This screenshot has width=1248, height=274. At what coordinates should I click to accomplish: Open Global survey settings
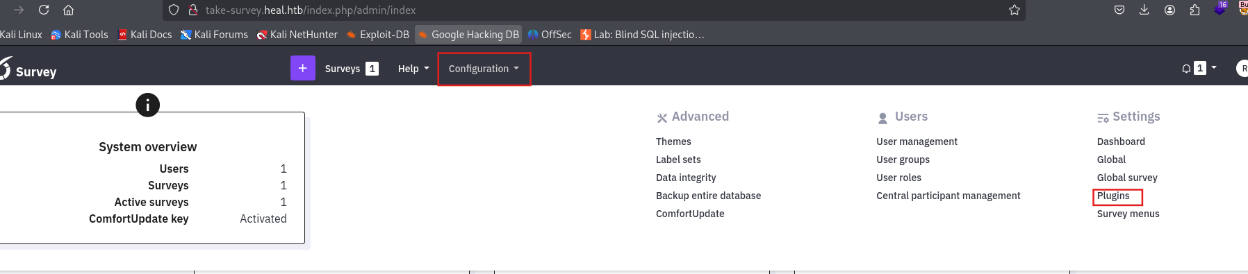1127,178
